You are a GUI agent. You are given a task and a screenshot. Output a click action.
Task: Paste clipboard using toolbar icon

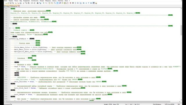(x=28, y=3)
